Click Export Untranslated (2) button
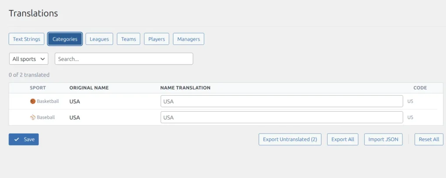 (x=290, y=139)
